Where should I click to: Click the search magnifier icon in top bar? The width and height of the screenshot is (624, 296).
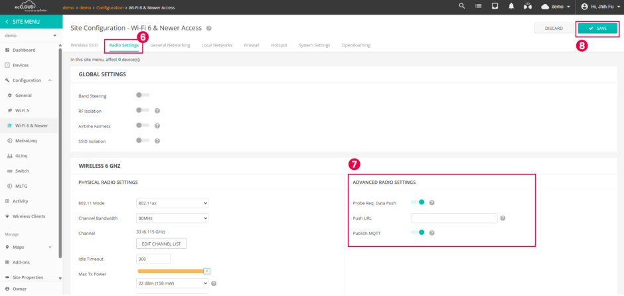point(462,6)
